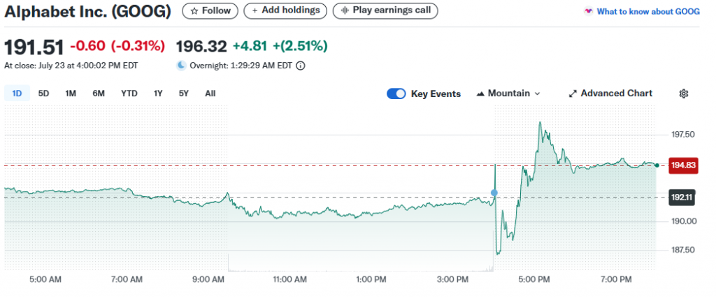Viewport: 716px width, 298px height.
Task: Open the Mountain chart type dropdown
Action: click(508, 94)
